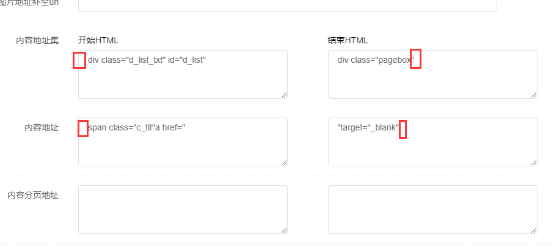Click resize handle of 内容分页地址 start textarea

tap(283, 230)
